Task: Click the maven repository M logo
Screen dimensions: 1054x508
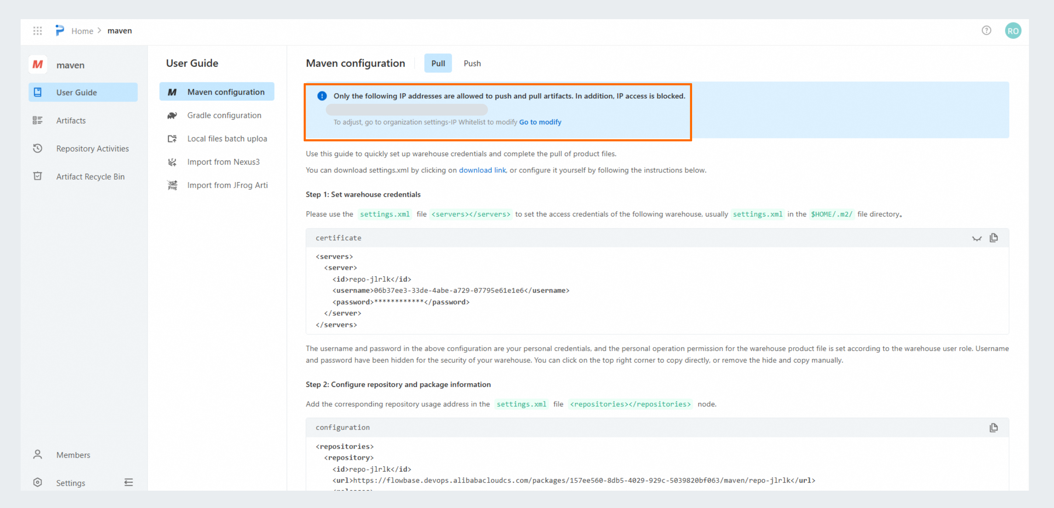Action: tap(38, 64)
